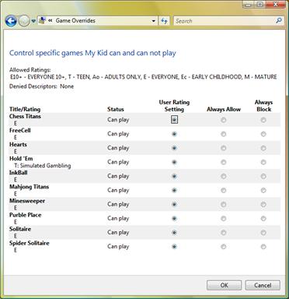Click the double chevron in address bar

pyautogui.click(x=50, y=21)
